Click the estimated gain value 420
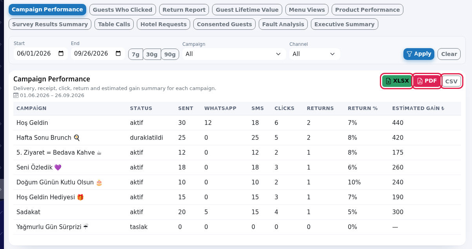This screenshot has height=249, width=472. tap(398, 138)
